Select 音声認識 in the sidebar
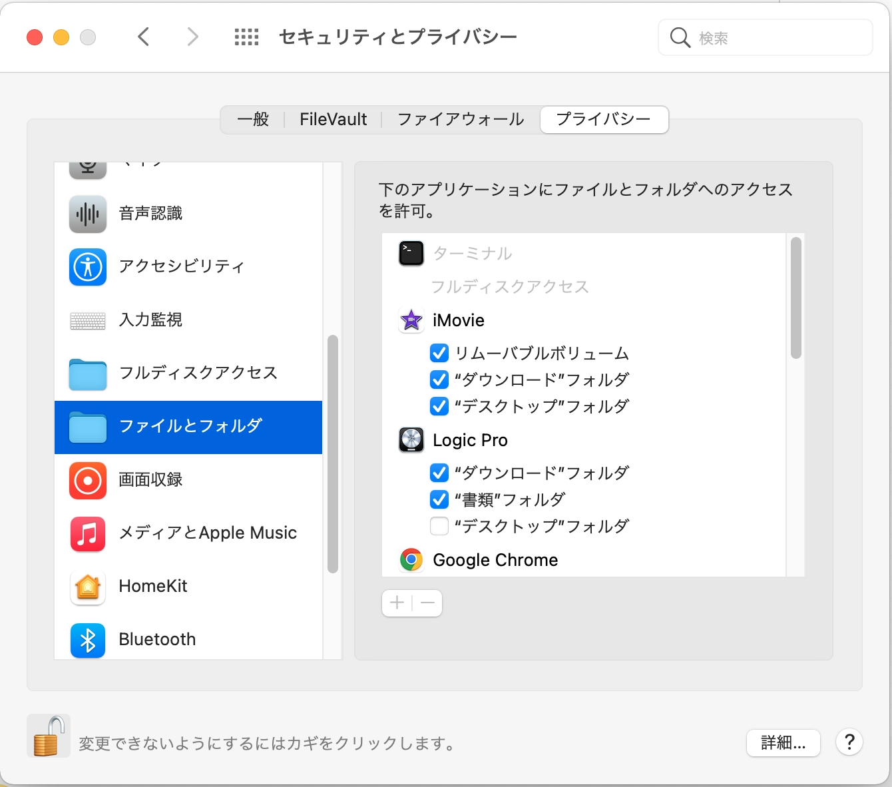The image size is (892, 787). point(150,214)
